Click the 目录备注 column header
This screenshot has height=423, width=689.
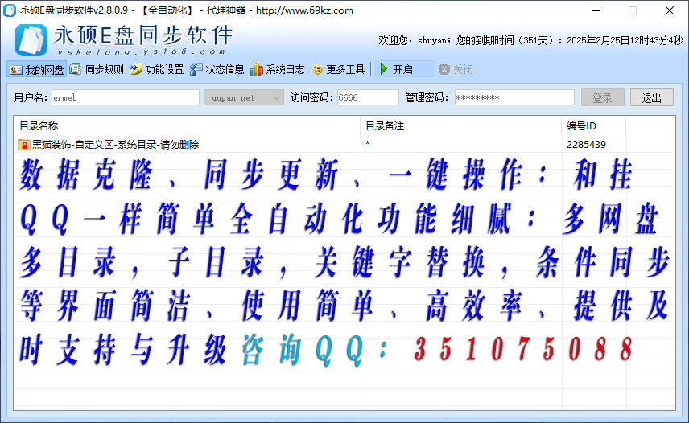coord(460,126)
